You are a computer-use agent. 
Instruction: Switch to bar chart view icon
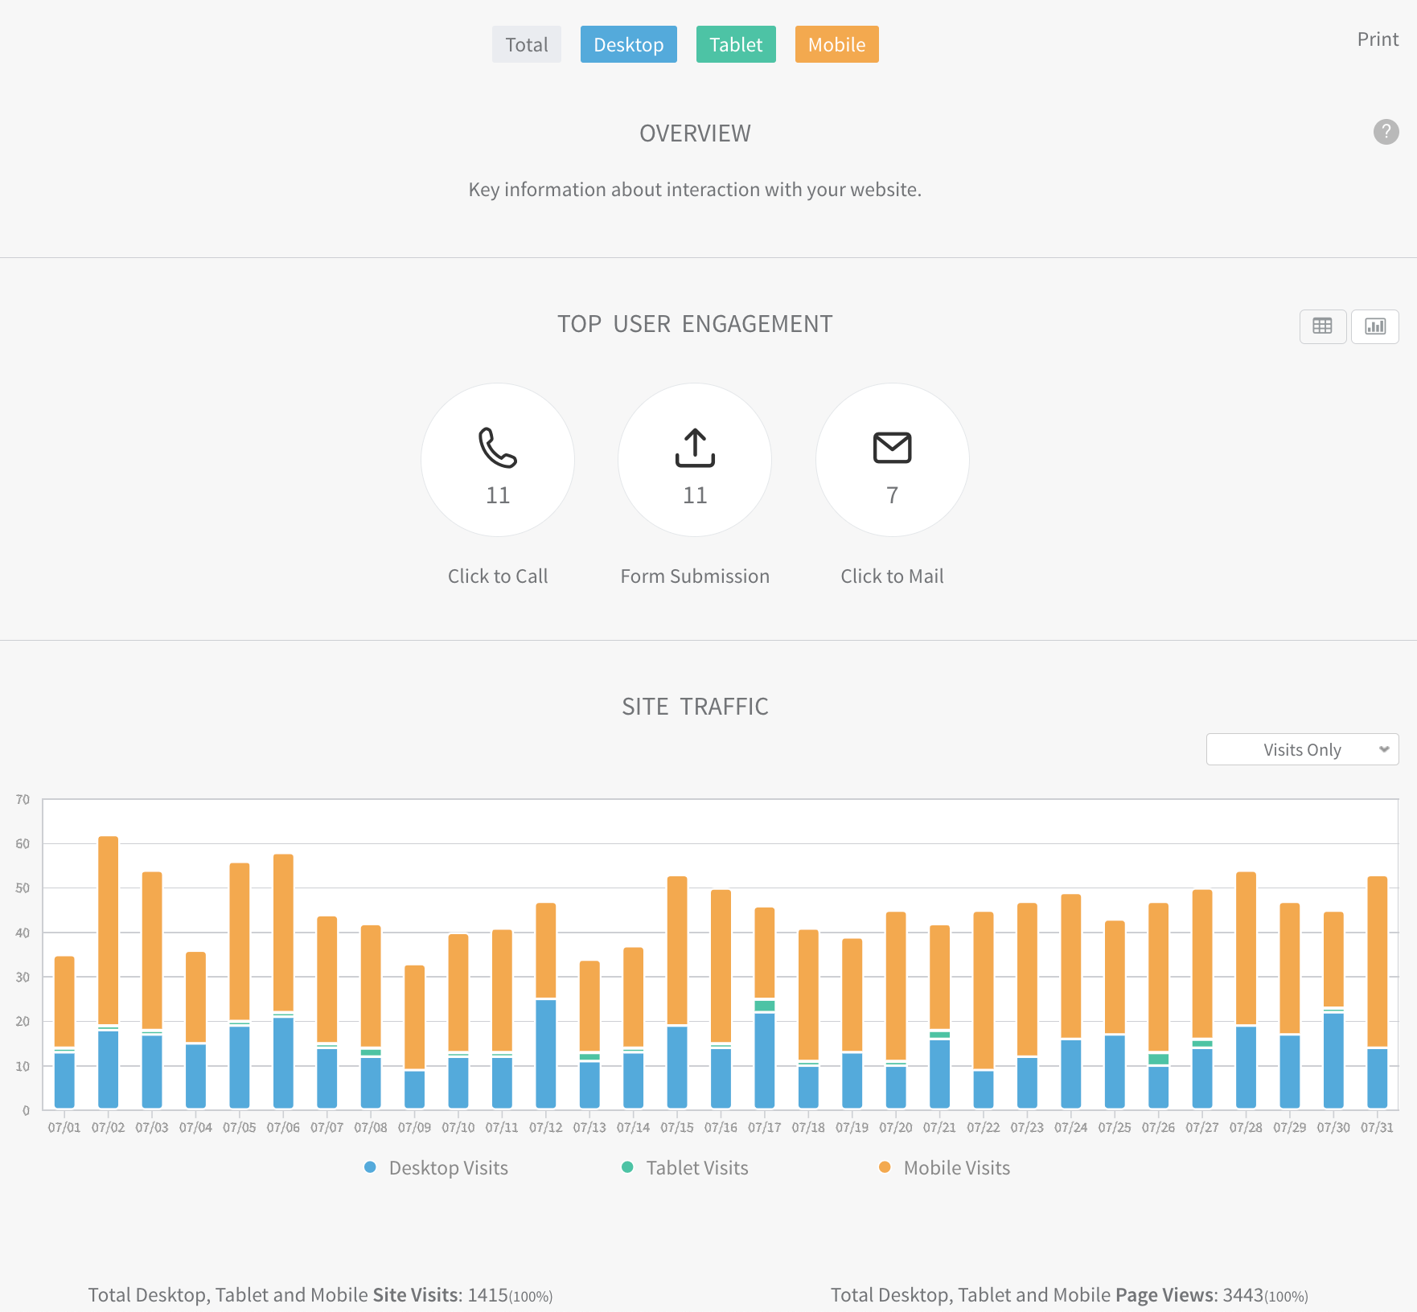(1375, 326)
